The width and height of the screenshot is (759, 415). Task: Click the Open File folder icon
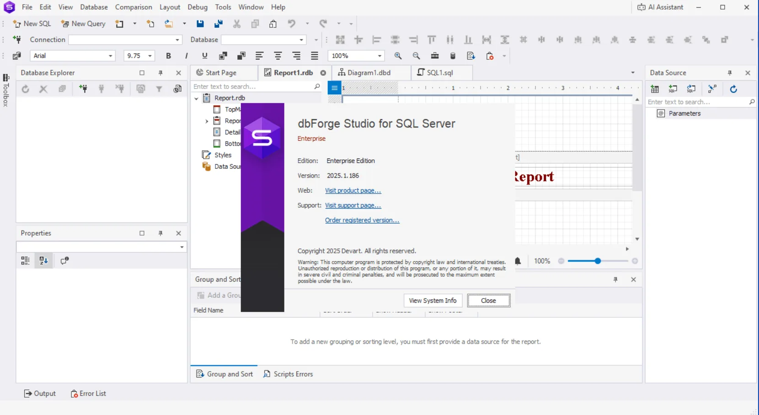tap(169, 24)
